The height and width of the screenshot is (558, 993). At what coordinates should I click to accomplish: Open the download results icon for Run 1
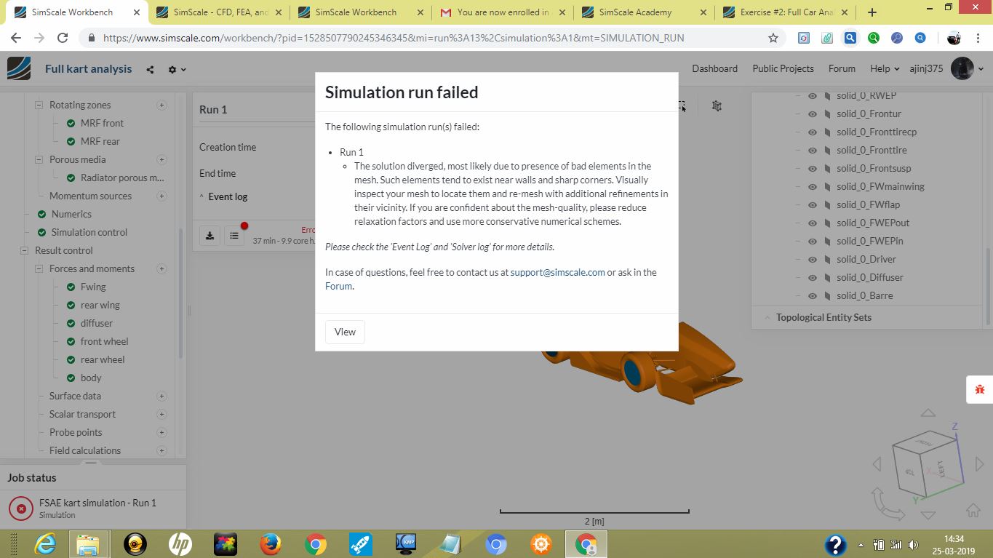210,235
